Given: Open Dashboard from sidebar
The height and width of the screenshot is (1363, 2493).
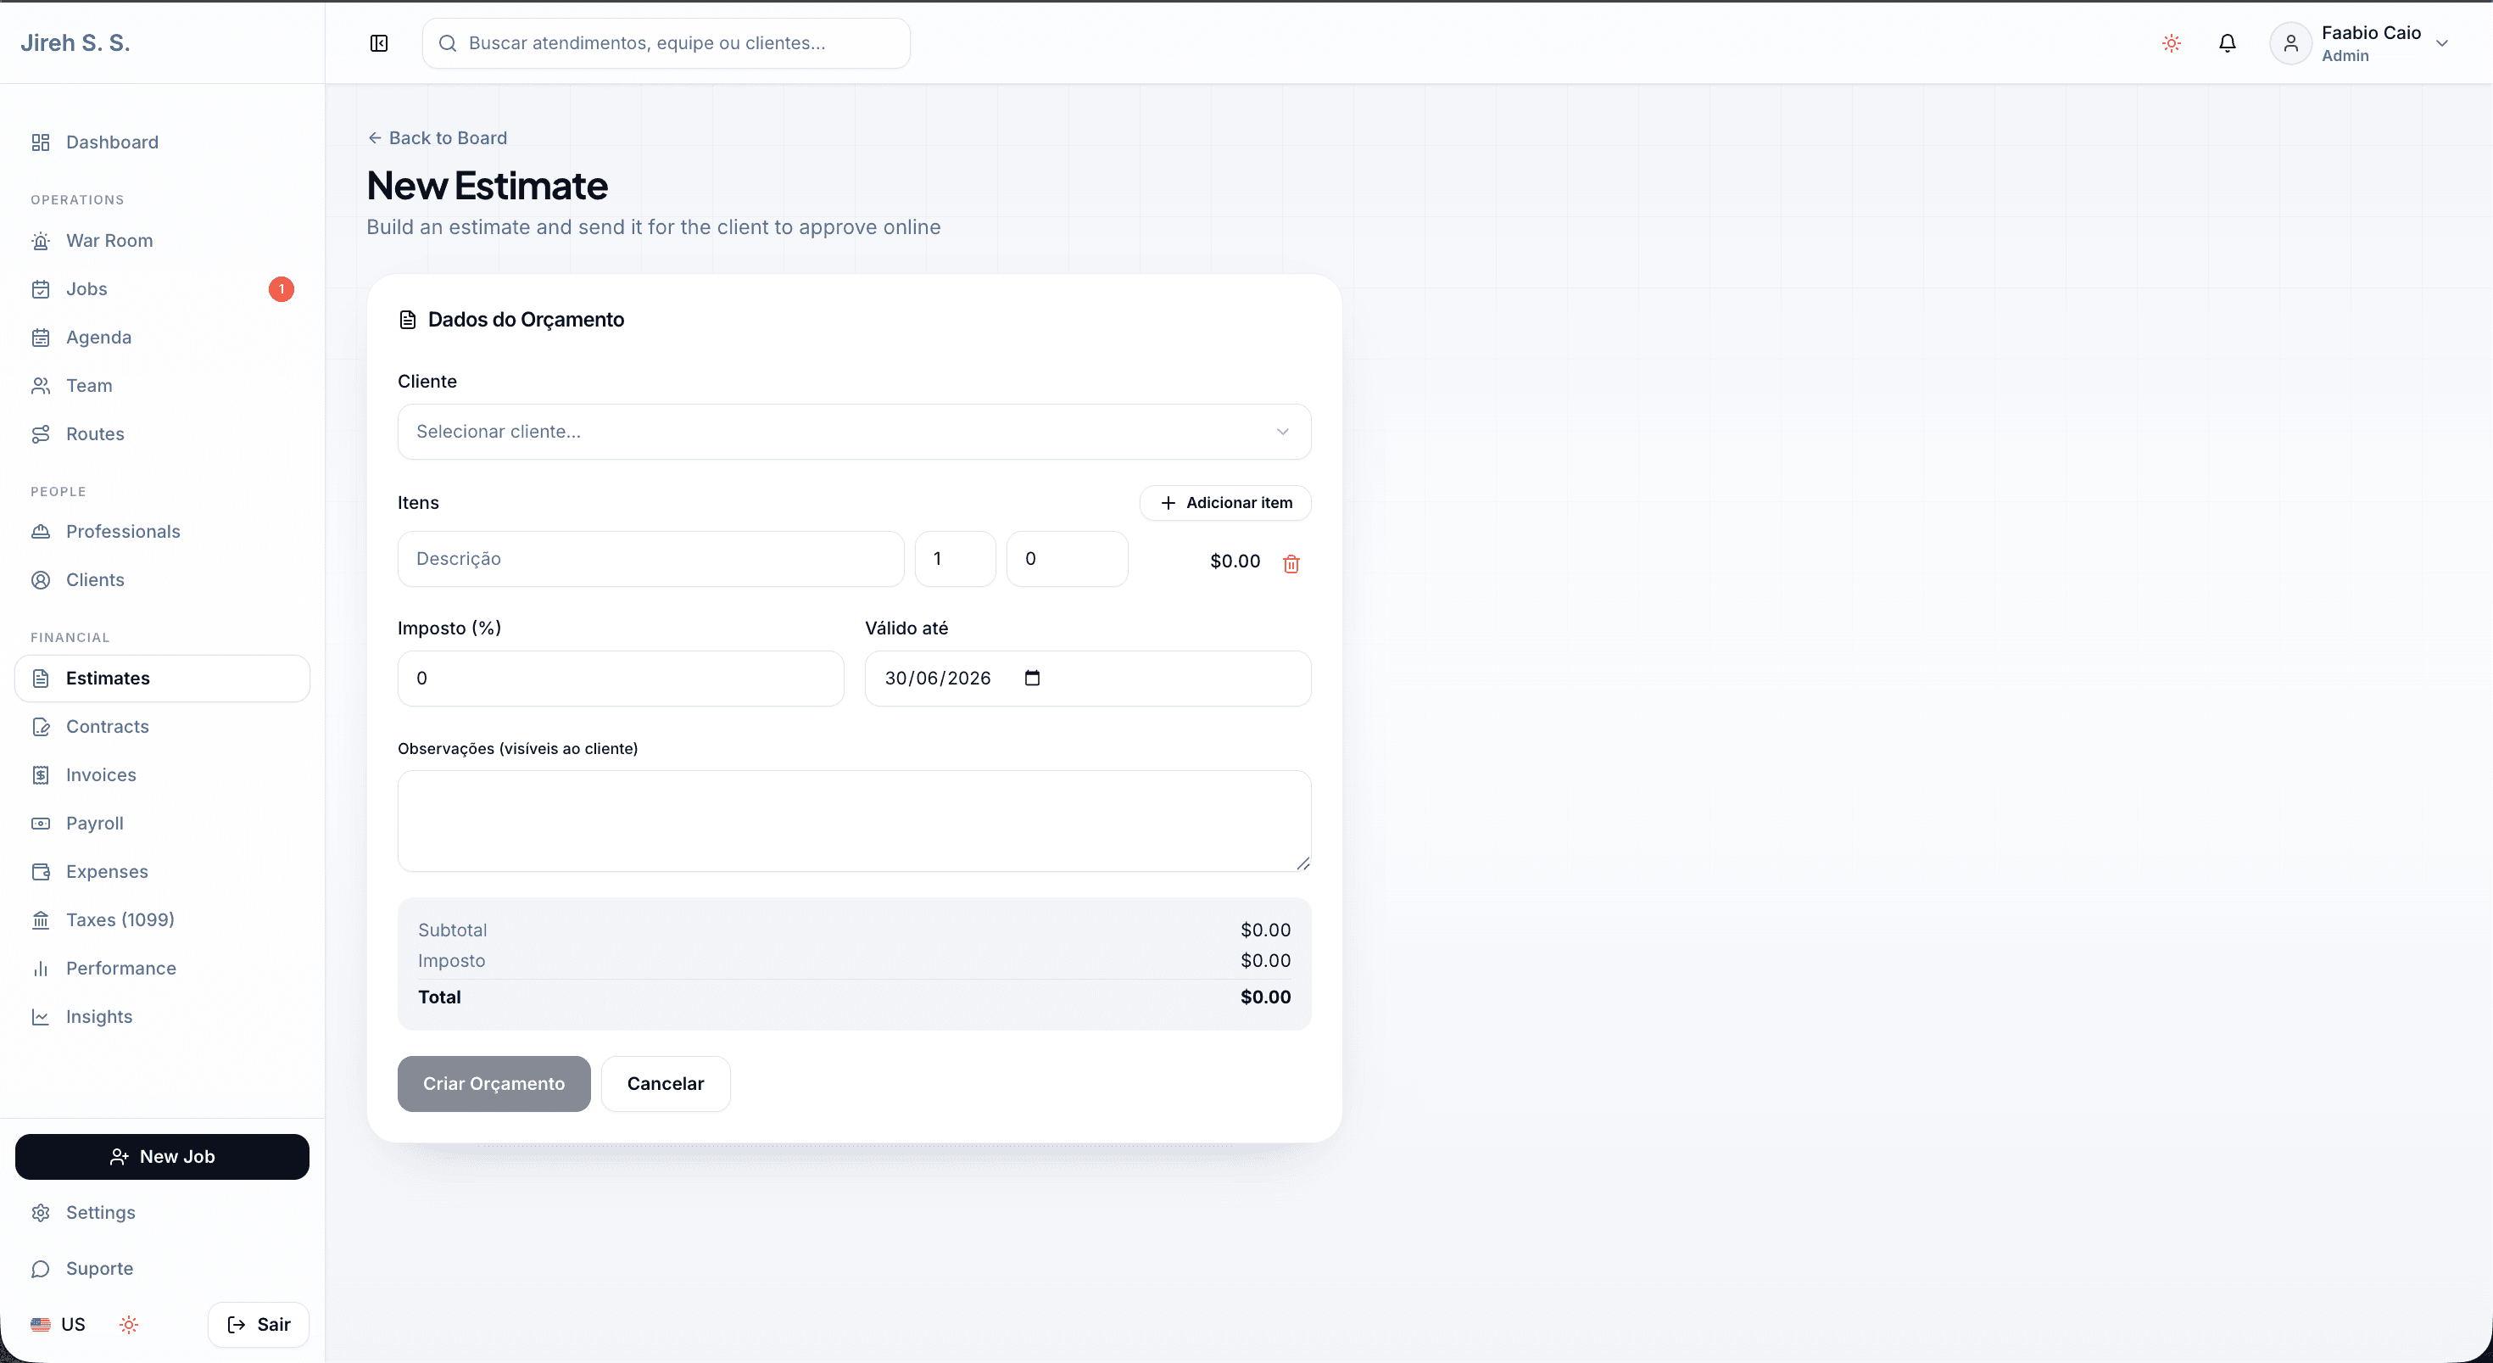Looking at the screenshot, I should (163, 142).
